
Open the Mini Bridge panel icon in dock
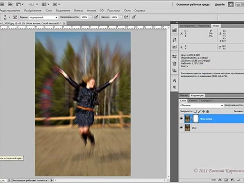(x=174, y=30)
